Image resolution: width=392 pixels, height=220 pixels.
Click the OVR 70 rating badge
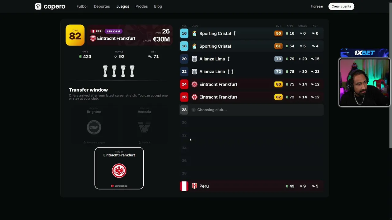tap(278, 59)
